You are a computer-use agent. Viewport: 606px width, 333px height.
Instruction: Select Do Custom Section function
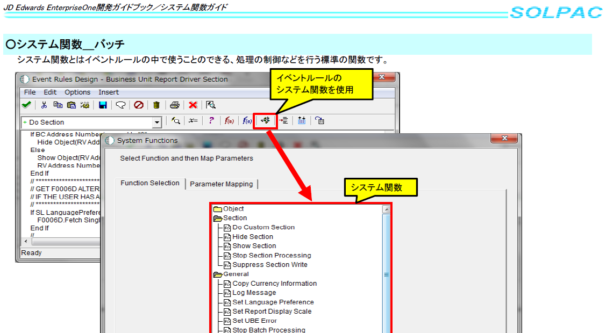(x=263, y=228)
